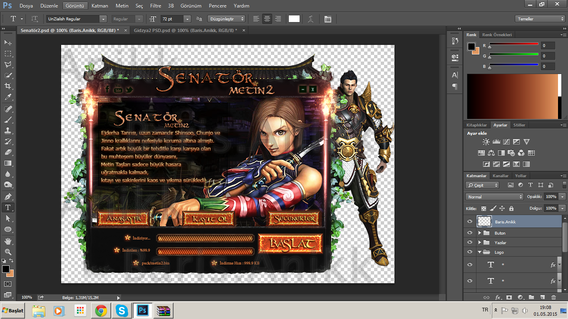Select the Eraser tool
The width and height of the screenshot is (568, 319).
pos(8,152)
